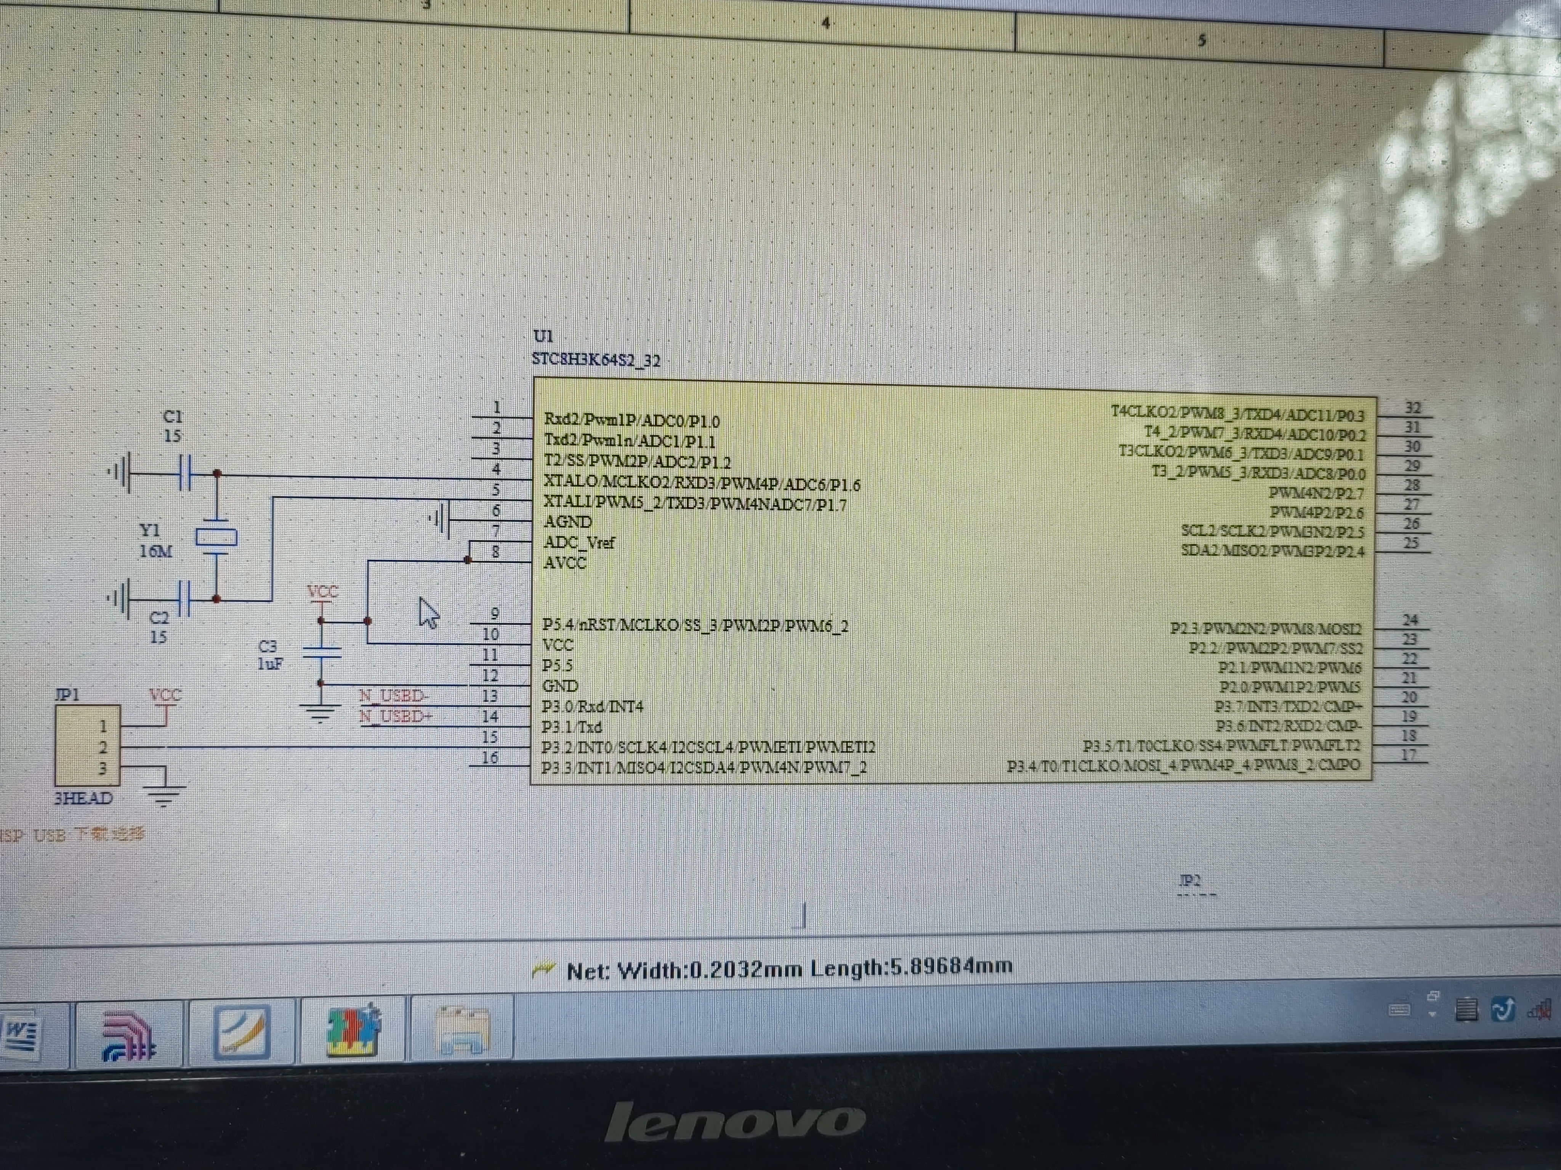Image resolution: width=1561 pixels, height=1170 pixels.
Task: Select capacitor C1 symbol
Action: [x=185, y=473]
